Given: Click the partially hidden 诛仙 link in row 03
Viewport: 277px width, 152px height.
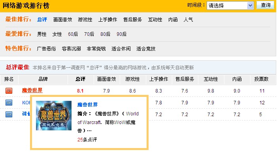Looking at the screenshot, I should [x=26, y=114].
